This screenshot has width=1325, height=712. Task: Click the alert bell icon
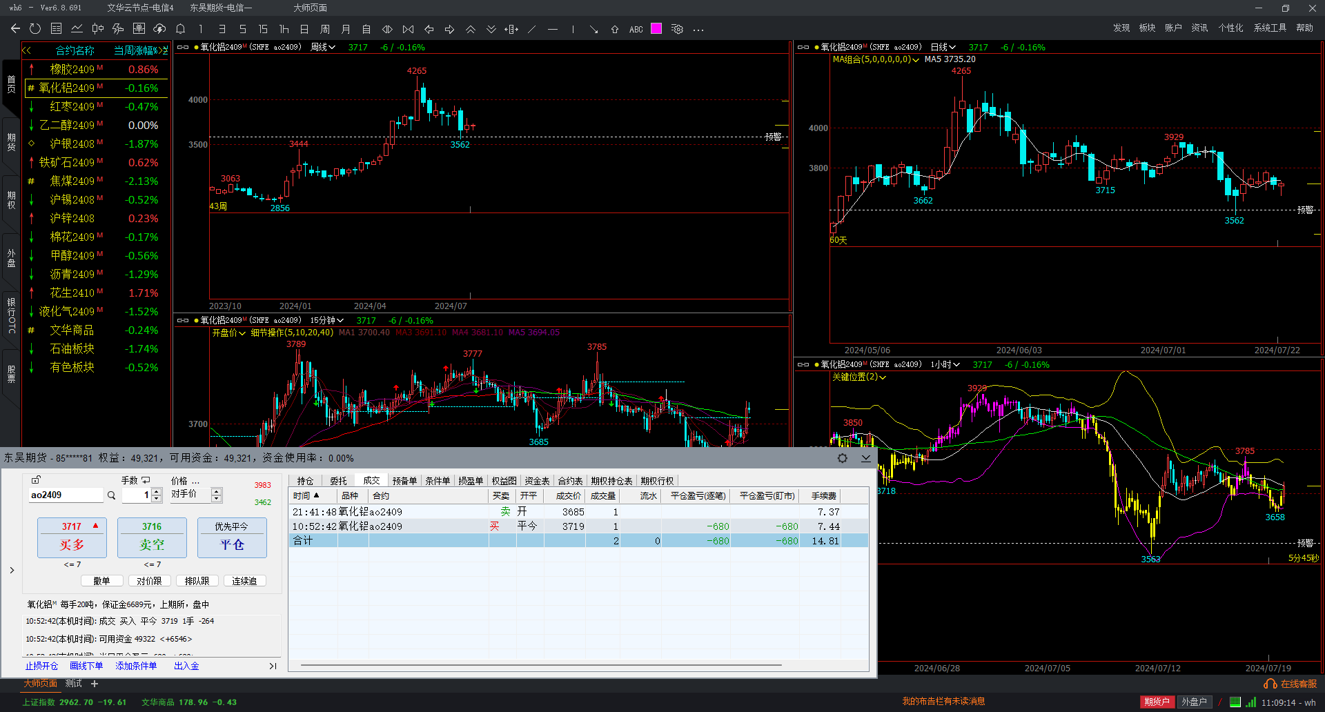pyautogui.click(x=180, y=29)
